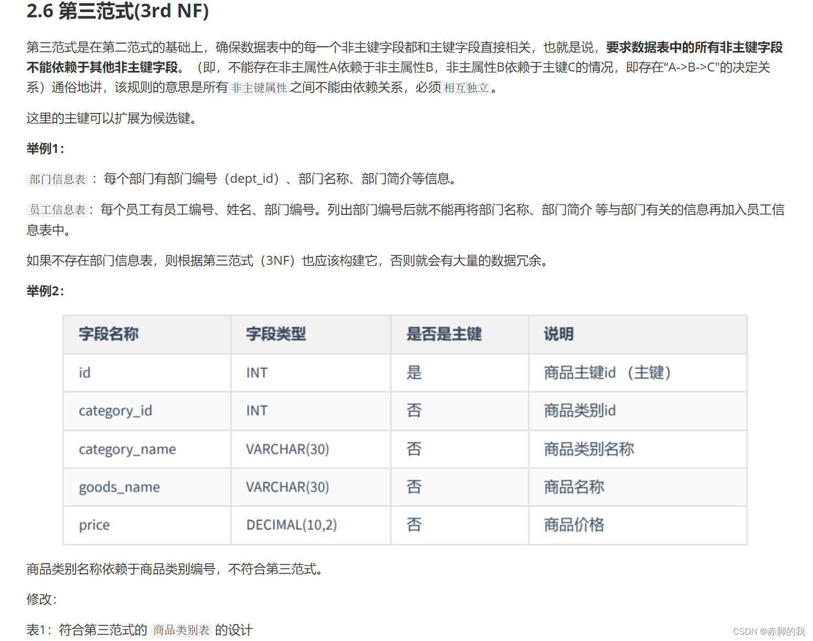Screen dimensions: 813x641
Task: Click the inline code '非主键属性'
Action: (259, 88)
